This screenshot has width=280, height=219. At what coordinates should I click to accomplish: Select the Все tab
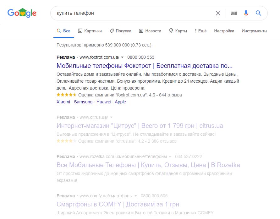pyautogui.click(x=63, y=31)
